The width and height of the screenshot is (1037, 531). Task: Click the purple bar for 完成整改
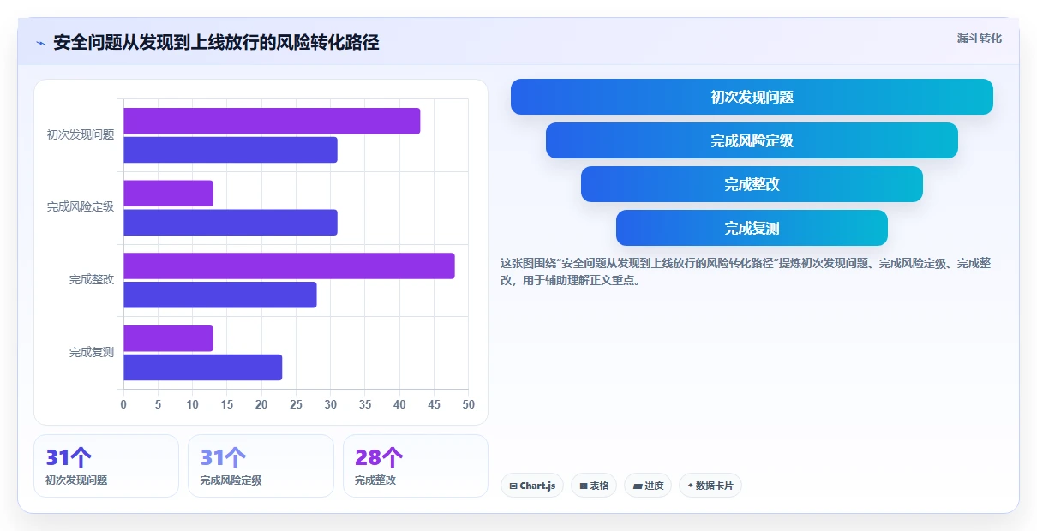point(289,265)
